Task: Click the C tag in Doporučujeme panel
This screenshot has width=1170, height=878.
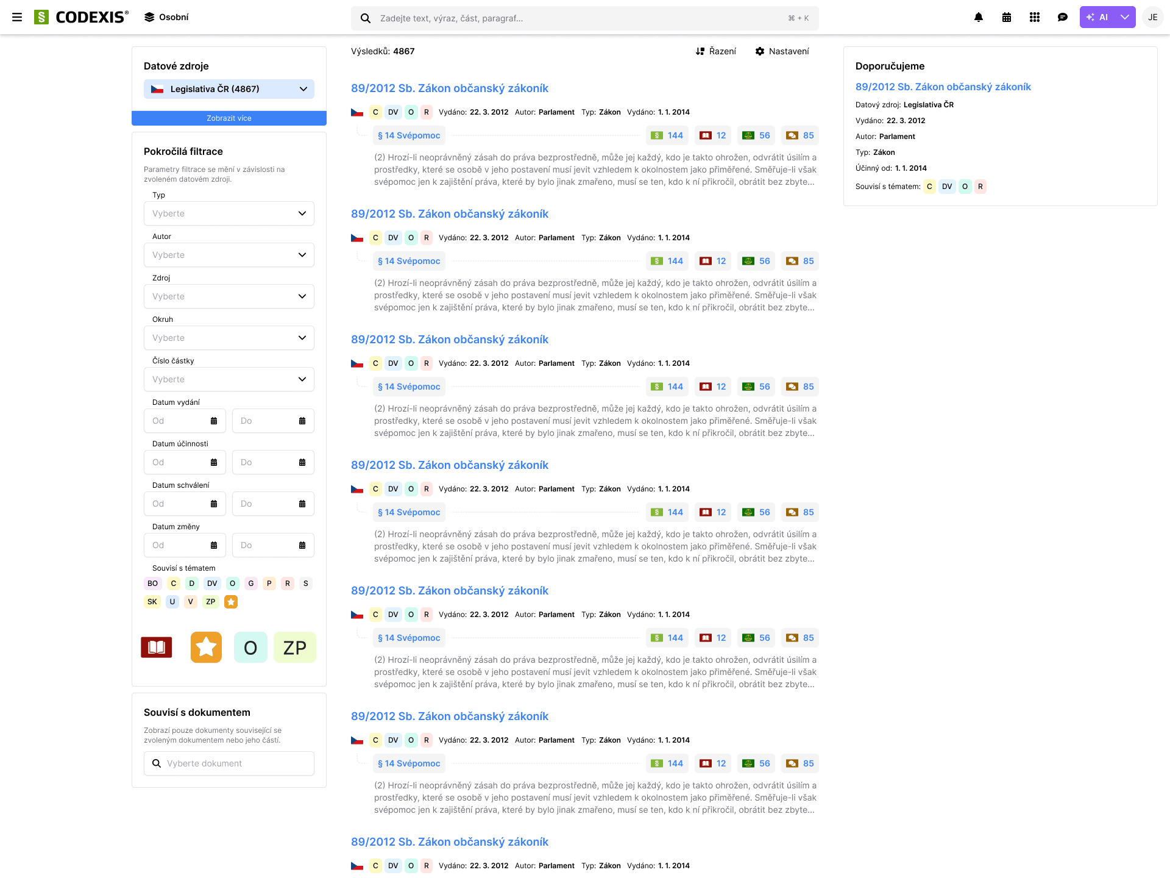Action: tap(930, 187)
